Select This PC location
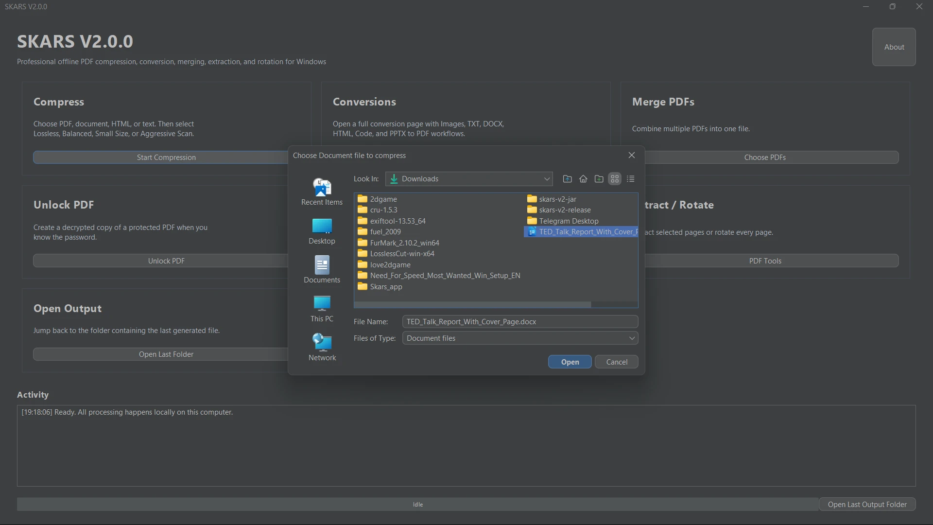This screenshot has height=525, width=933. point(322,309)
